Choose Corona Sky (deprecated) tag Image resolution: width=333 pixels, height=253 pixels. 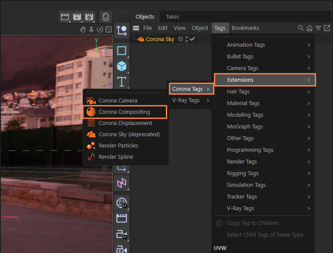(x=126, y=134)
